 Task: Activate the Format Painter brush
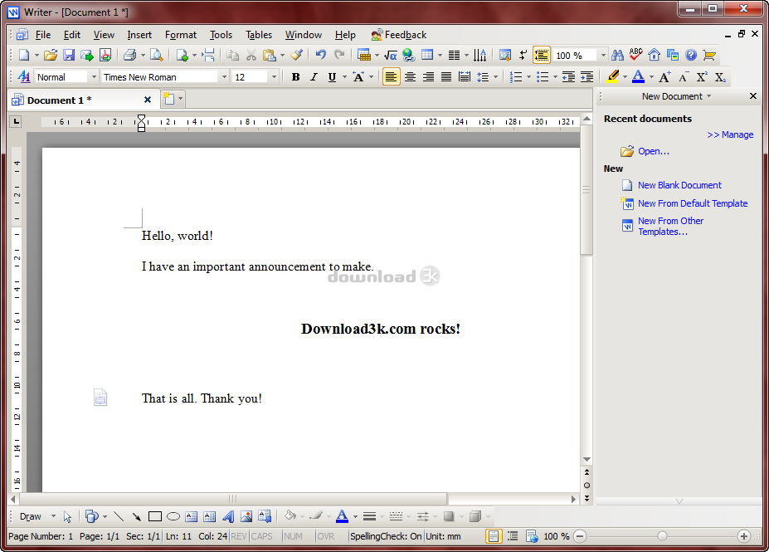point(296,55)
